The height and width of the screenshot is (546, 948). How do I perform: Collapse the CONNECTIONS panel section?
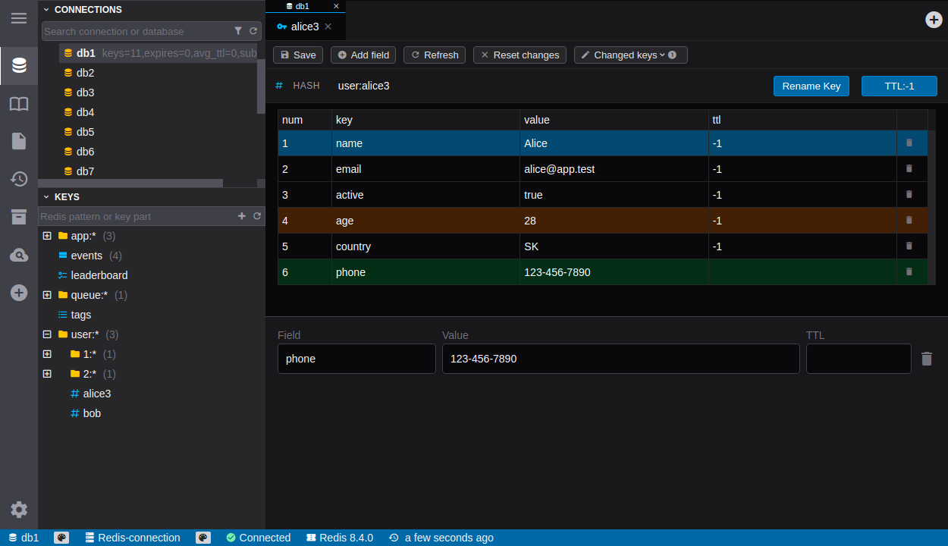46,10
